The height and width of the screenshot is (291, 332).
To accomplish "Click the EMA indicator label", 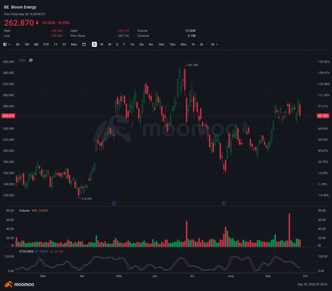I will coord(22,60).
